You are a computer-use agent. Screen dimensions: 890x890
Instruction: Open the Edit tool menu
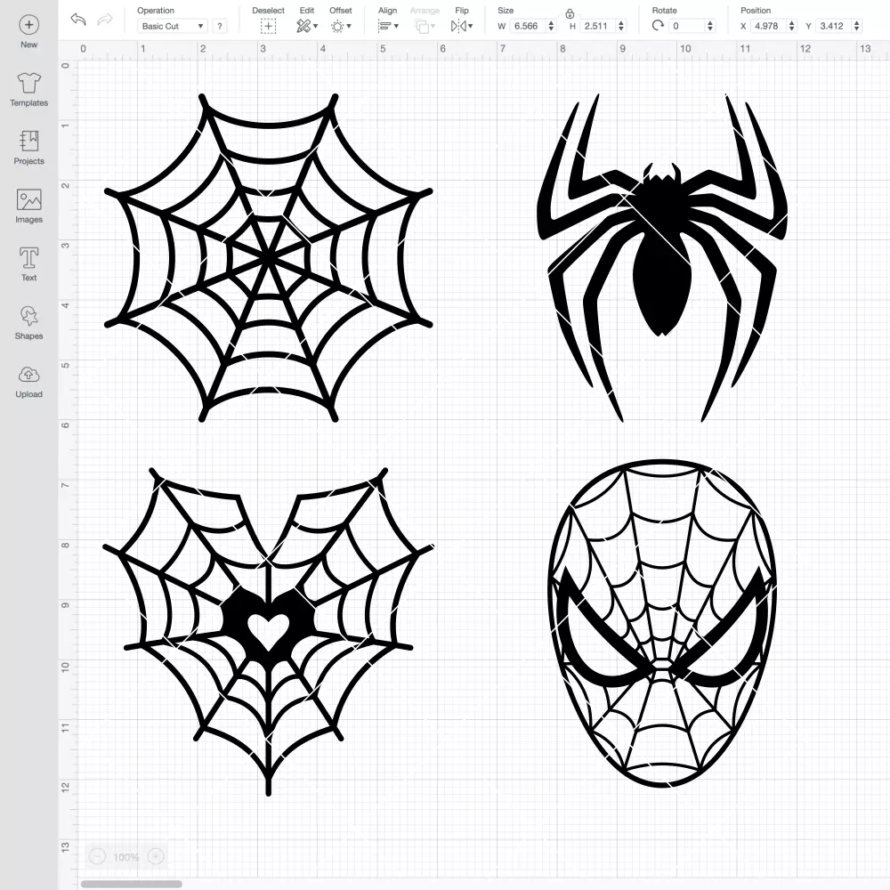(306, 26)
